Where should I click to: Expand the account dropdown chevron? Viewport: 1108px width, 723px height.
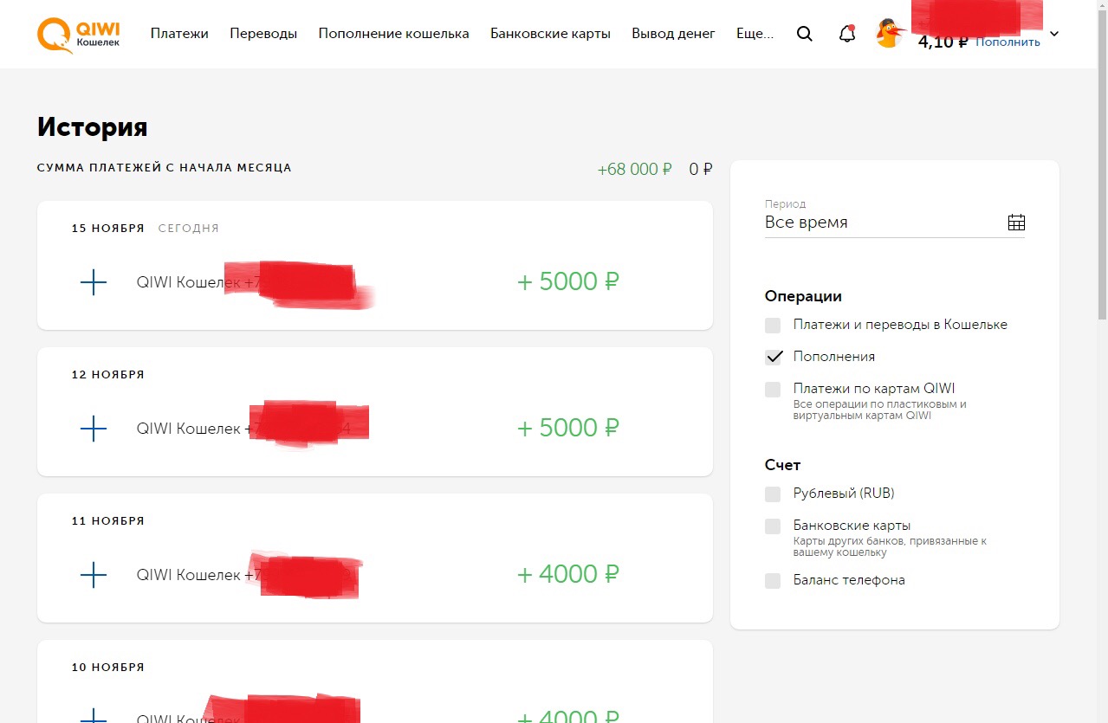(x=1054, y=35)
